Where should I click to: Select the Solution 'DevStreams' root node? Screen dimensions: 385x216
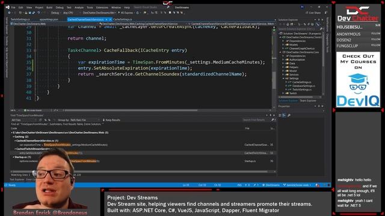click(302, 34)
